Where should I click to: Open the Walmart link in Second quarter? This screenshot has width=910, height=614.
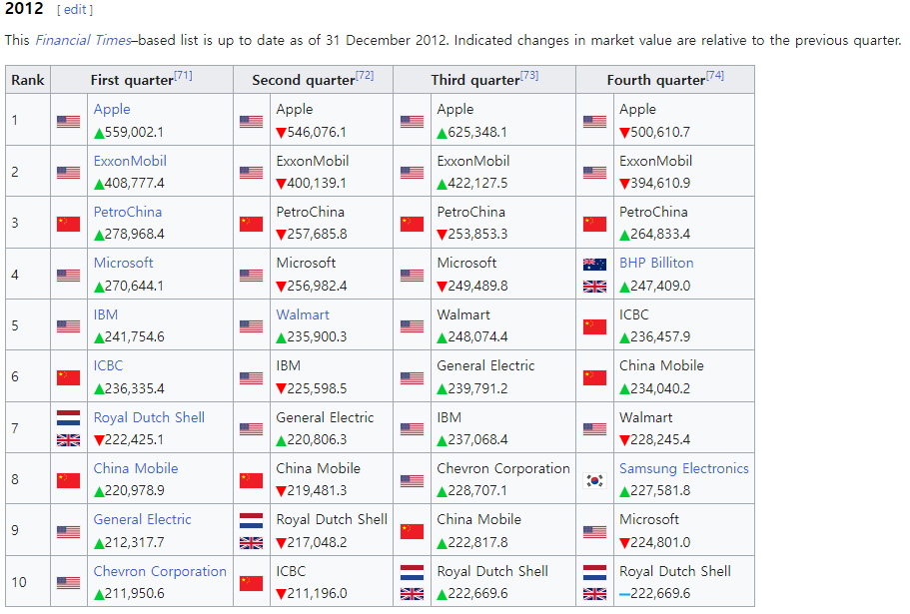tap(303, 314)
